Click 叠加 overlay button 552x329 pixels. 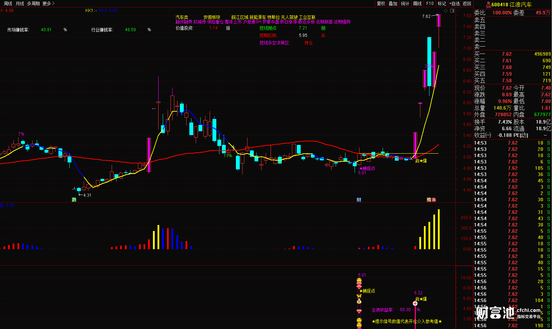393,3
